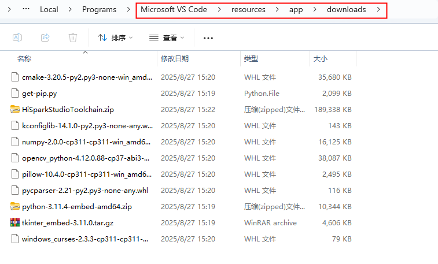Click the Delete trash icon

click(x=73, y=38)
